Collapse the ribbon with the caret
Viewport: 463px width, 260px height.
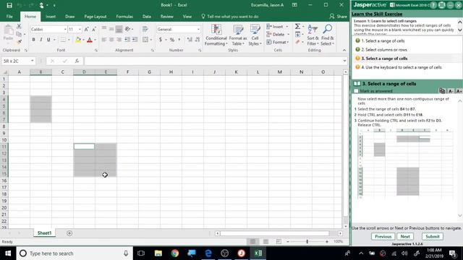(x=344, y=51)
